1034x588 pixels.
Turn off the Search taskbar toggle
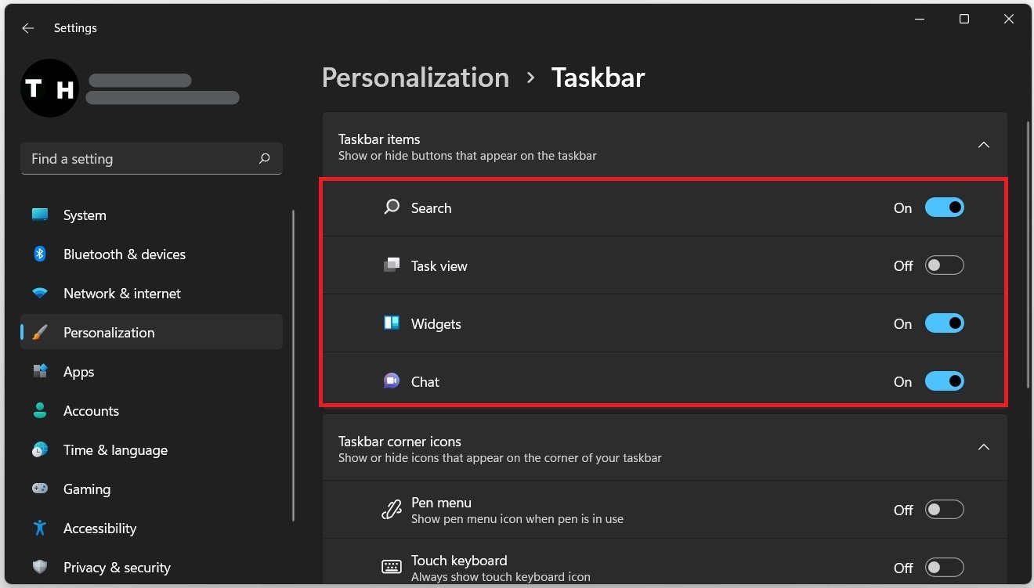pos(945,207)
